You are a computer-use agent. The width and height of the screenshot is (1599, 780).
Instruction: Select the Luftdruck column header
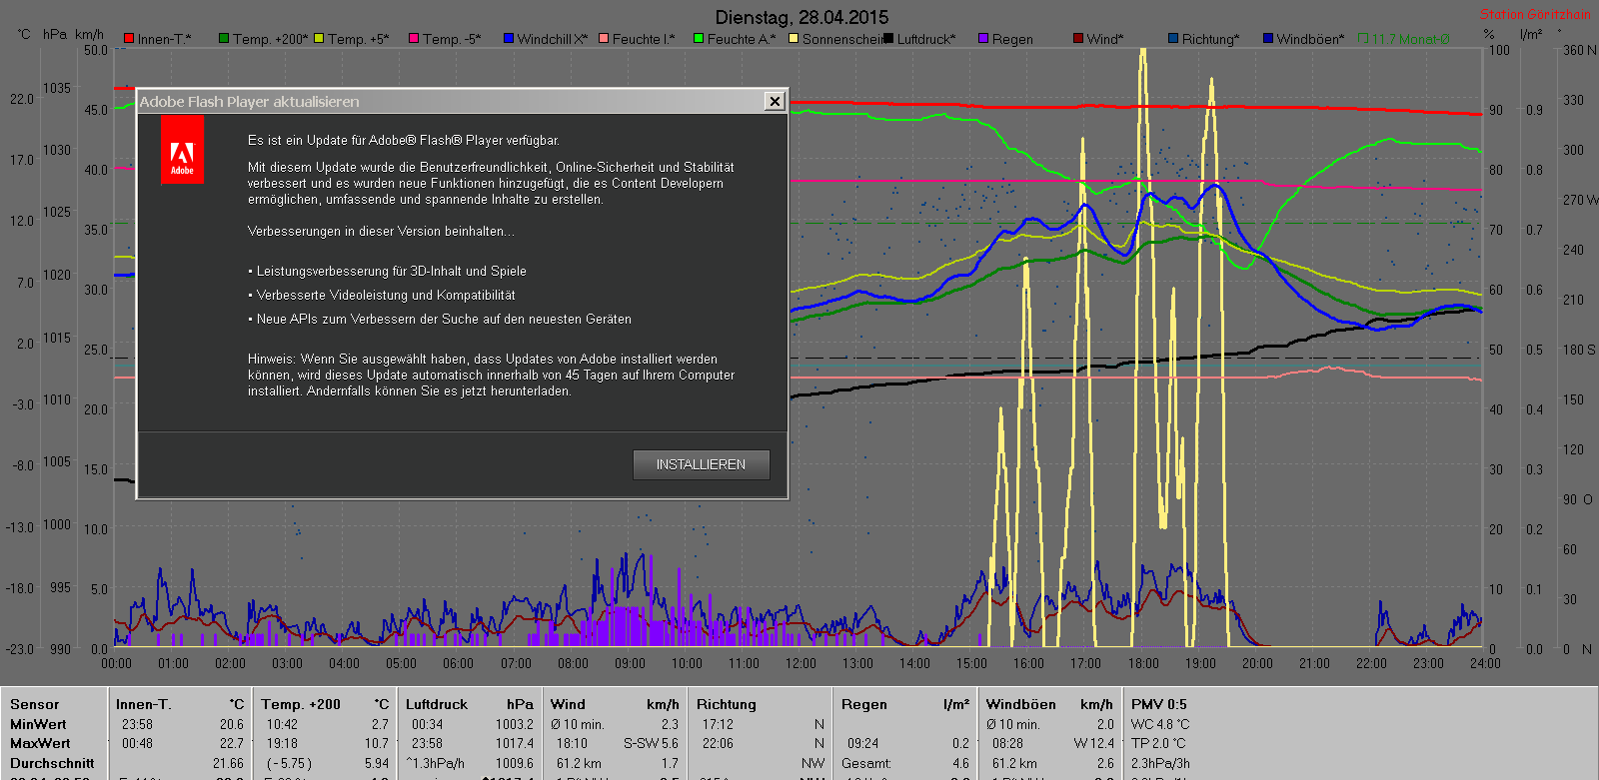[437, 704]
